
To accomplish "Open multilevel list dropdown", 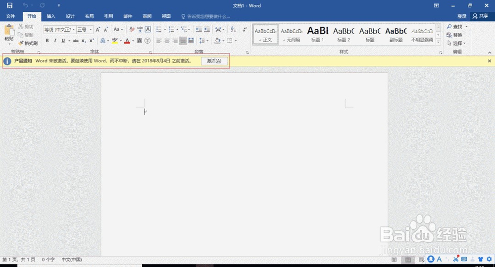I will [x=189, y=29].
